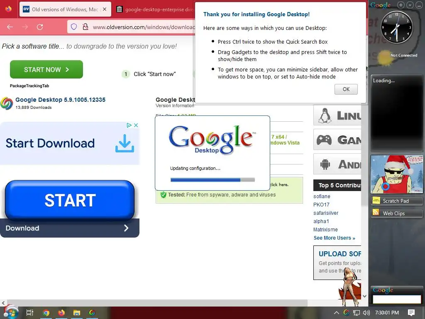425x319 pixels.
Task: Open File Explorer from taskbar
Action: coord(77,313)
